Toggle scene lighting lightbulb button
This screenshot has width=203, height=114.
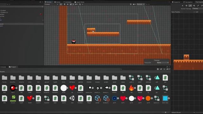tap(65, 4)
